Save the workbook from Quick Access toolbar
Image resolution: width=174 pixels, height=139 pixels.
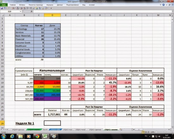click(2, 8)
